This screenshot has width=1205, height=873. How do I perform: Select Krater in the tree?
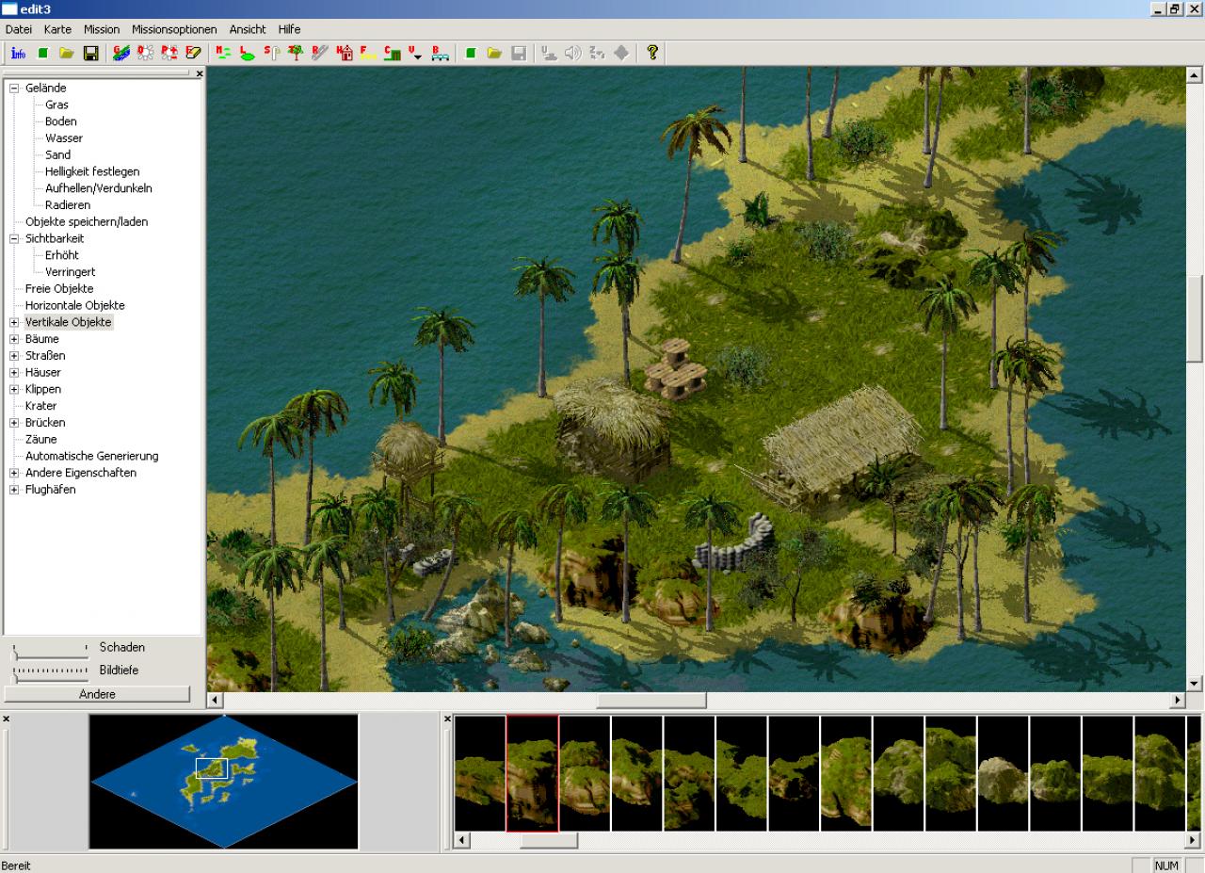coord(41,406)
